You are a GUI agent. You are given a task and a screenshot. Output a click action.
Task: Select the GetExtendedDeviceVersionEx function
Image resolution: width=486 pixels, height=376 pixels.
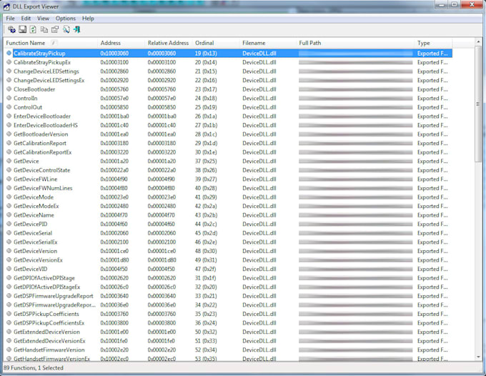coord(49,341)
